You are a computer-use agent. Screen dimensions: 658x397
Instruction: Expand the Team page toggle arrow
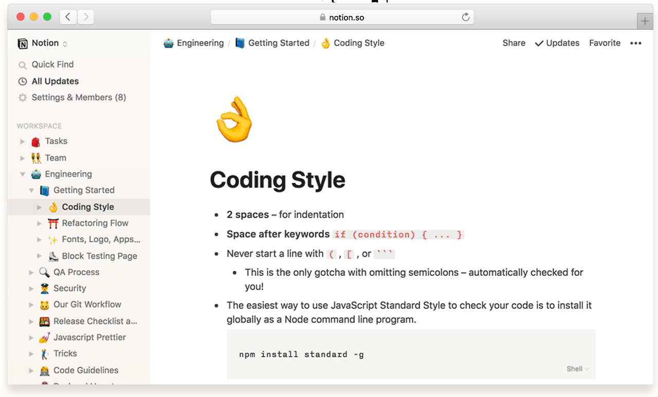[x=22, y=158]
